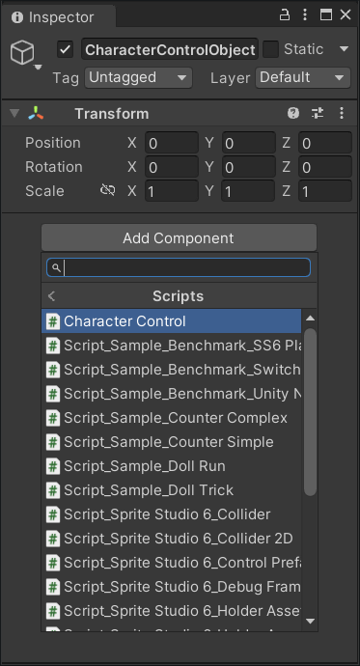
Task: Select Script_Sprite Studio 6_Collider
Action: (x=171, y=514)
